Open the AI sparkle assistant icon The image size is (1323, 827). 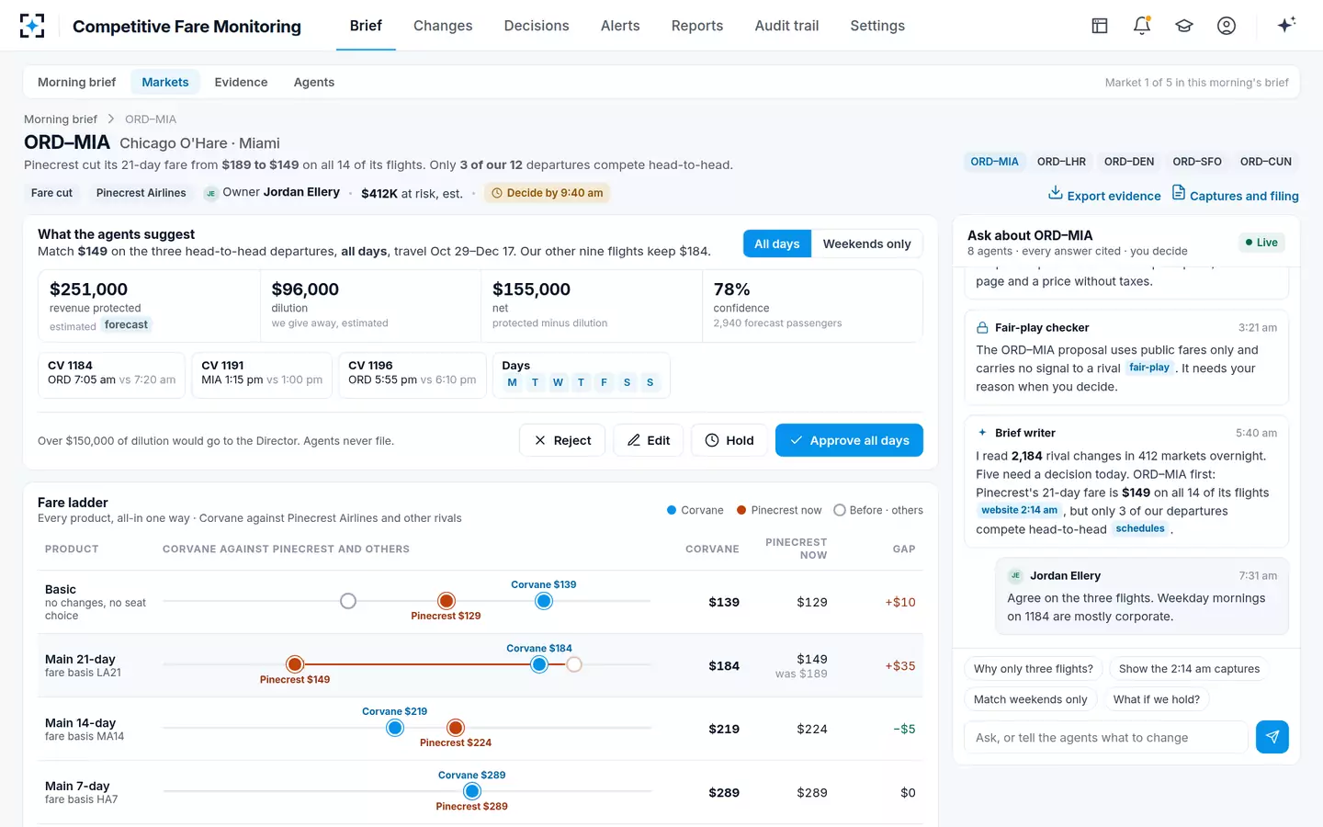coord(1286,25)
